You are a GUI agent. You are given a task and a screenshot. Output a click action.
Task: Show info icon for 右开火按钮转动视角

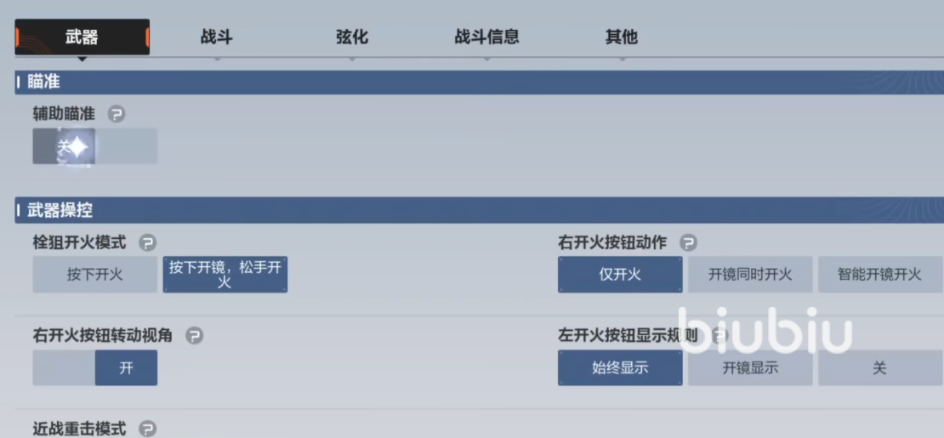(194, 336)
